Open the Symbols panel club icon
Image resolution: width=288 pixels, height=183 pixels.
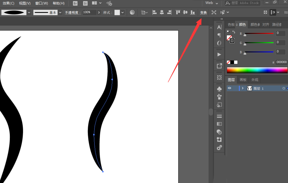pos(219,89)
